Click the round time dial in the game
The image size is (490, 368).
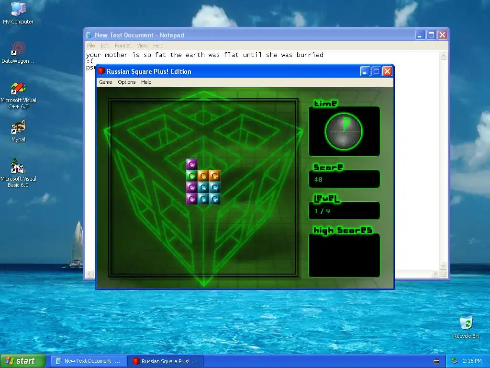[x=344, y=131]
